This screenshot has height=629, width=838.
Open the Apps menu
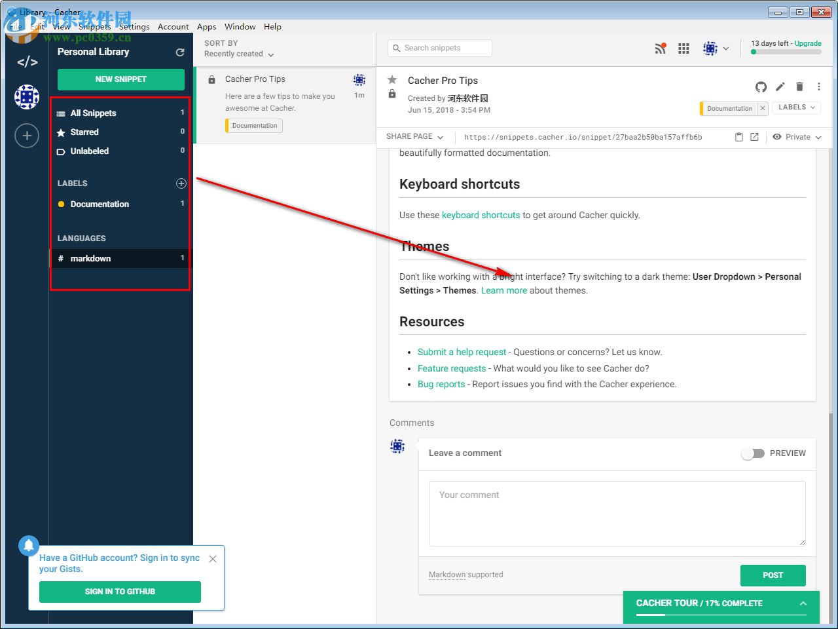207,27
